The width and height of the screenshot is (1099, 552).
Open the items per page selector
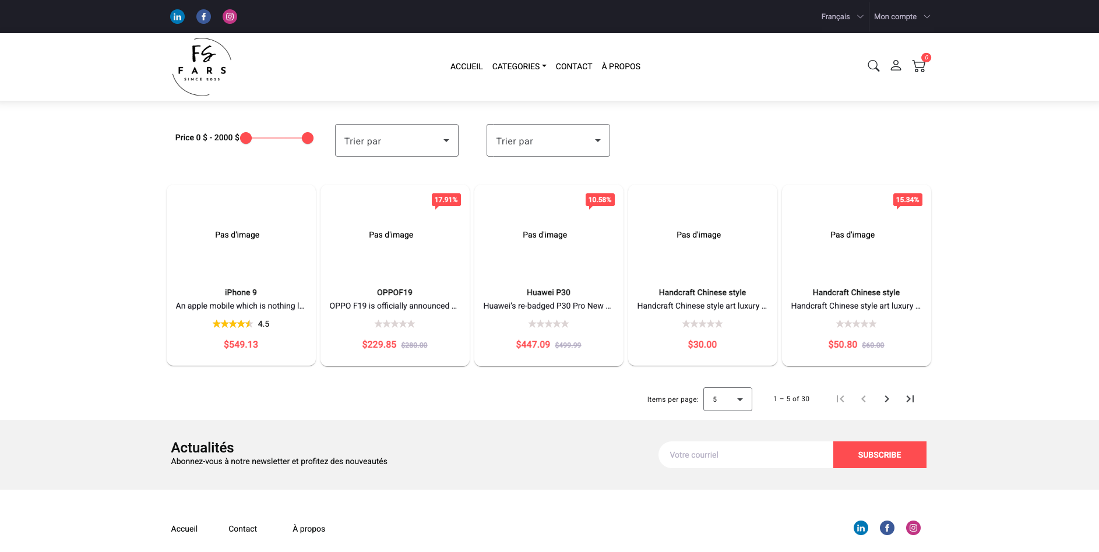[x=727, y=399]
